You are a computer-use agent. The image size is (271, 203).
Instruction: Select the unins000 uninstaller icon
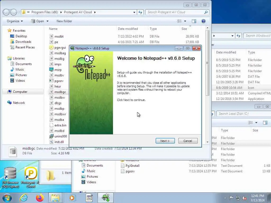coord(51,136)
